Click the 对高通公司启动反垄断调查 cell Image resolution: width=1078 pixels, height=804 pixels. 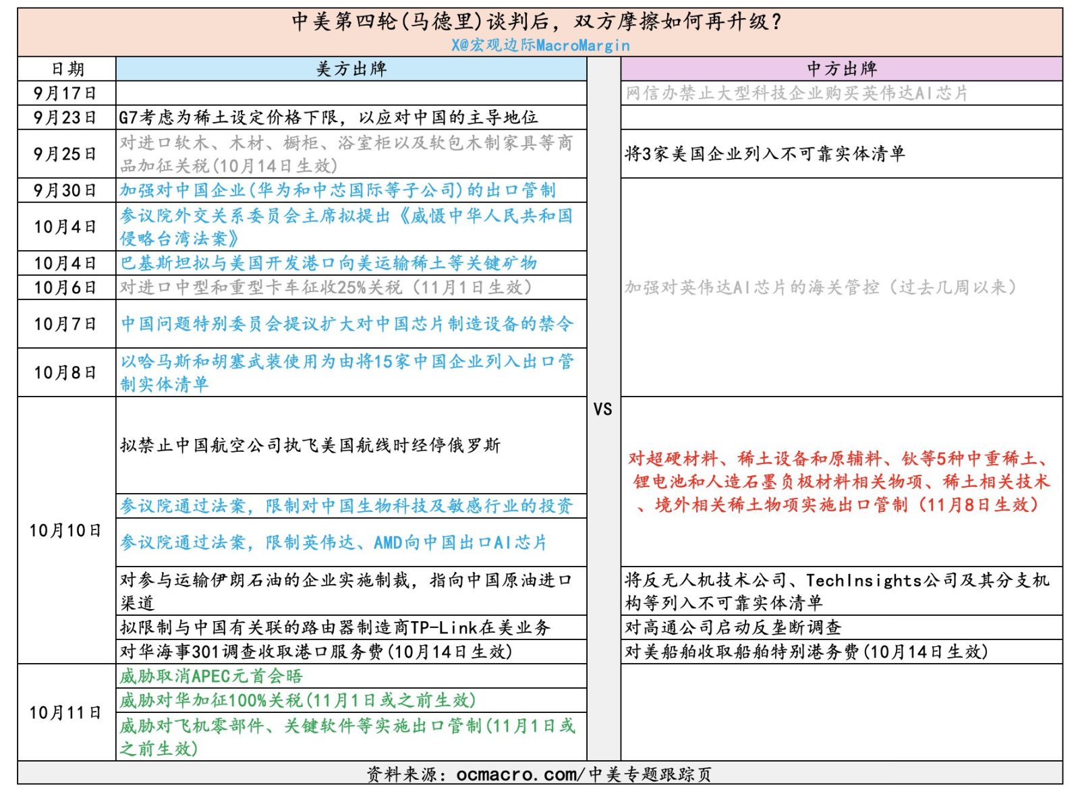[x=733, y=627]
